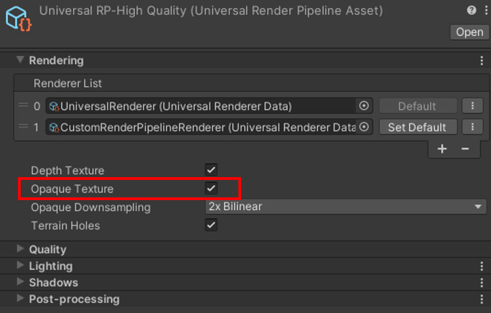Click the Open button
The height and width of the screenshot is (313, 491).
pos(469,32)
